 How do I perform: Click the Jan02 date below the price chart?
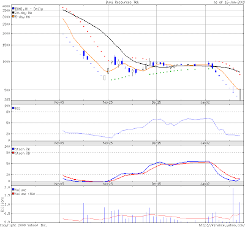point(205,102)
